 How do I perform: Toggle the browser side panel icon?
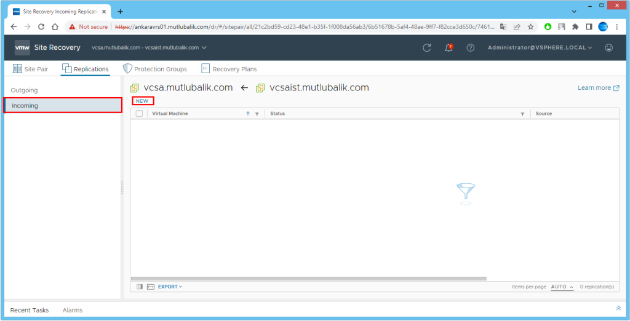click(589, 27)
